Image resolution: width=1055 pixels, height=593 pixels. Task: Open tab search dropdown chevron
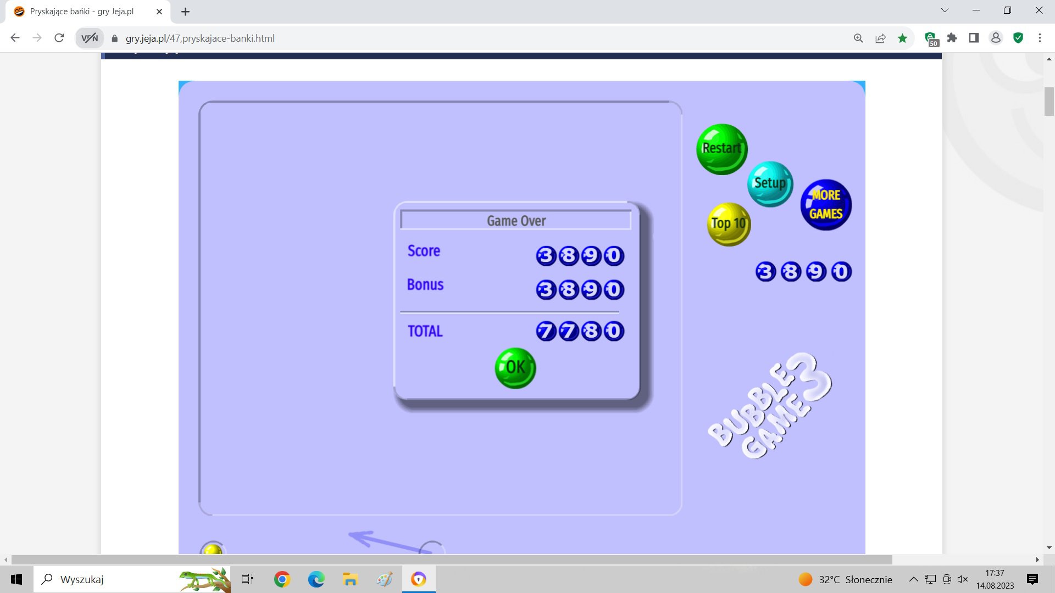945,10
